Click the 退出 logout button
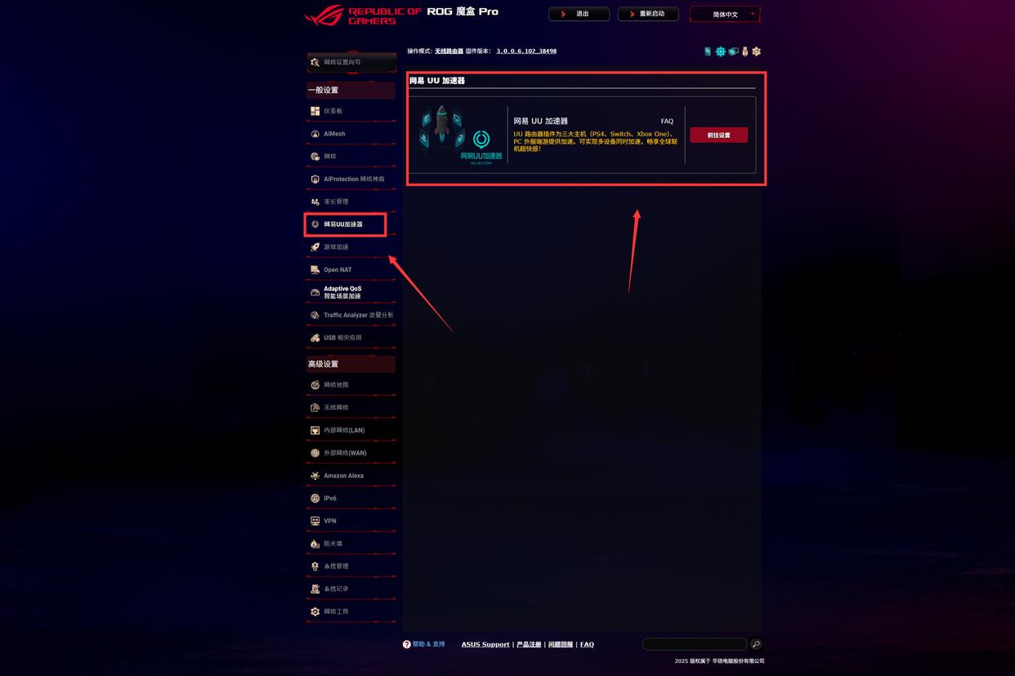This screenshot has width=1015, height=676. pos(579,14)
